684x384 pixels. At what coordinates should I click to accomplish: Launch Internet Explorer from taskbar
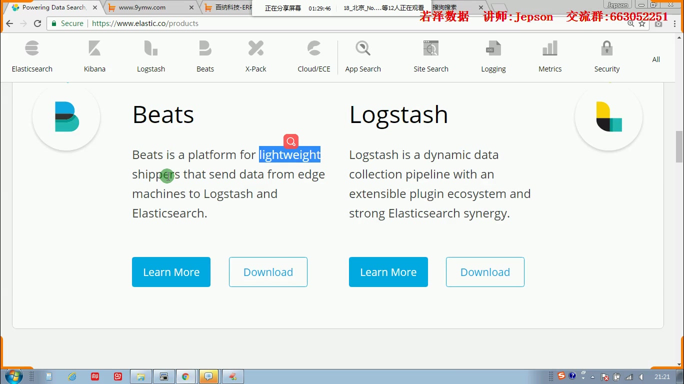pos(72,376)
